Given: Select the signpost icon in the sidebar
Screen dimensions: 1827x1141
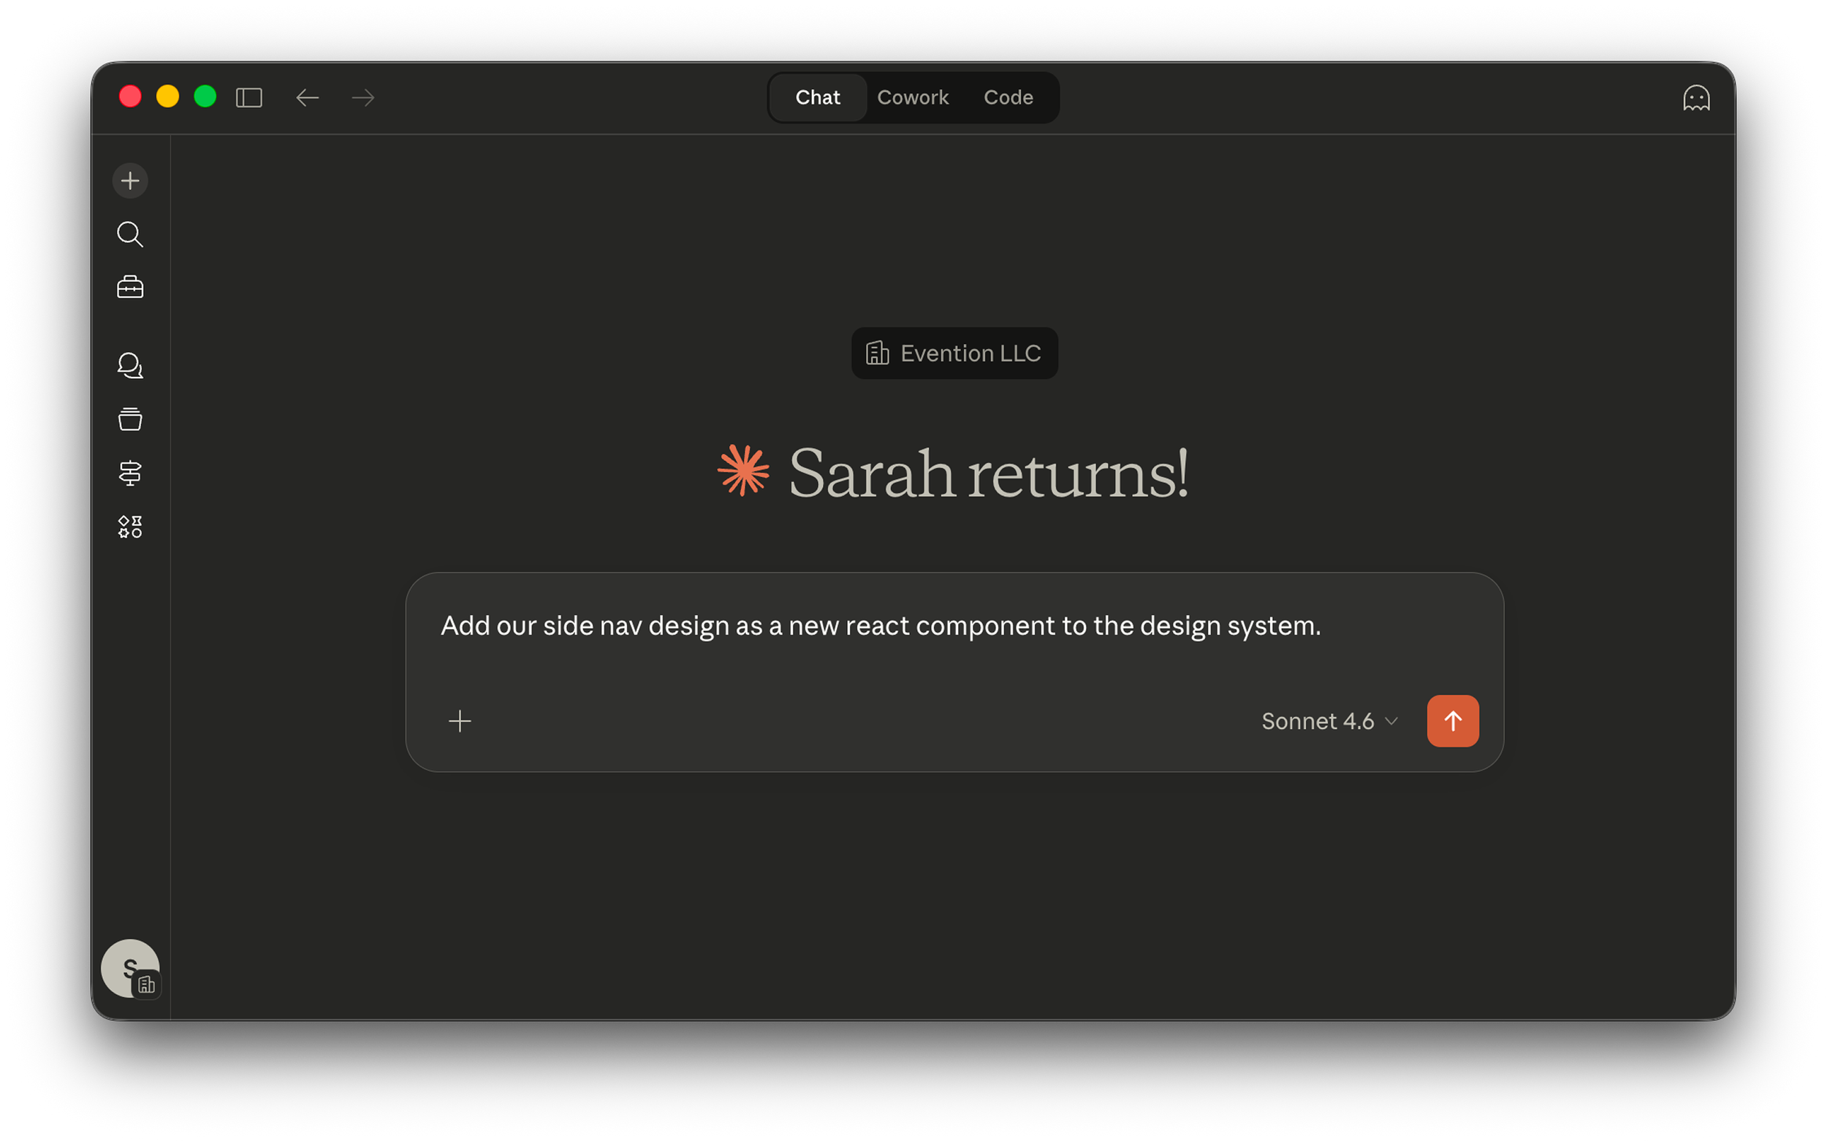Looking at the screenshot, I should [130, 473].
